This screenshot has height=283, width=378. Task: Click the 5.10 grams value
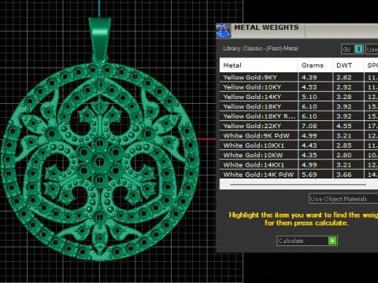[x=309, y=97]
